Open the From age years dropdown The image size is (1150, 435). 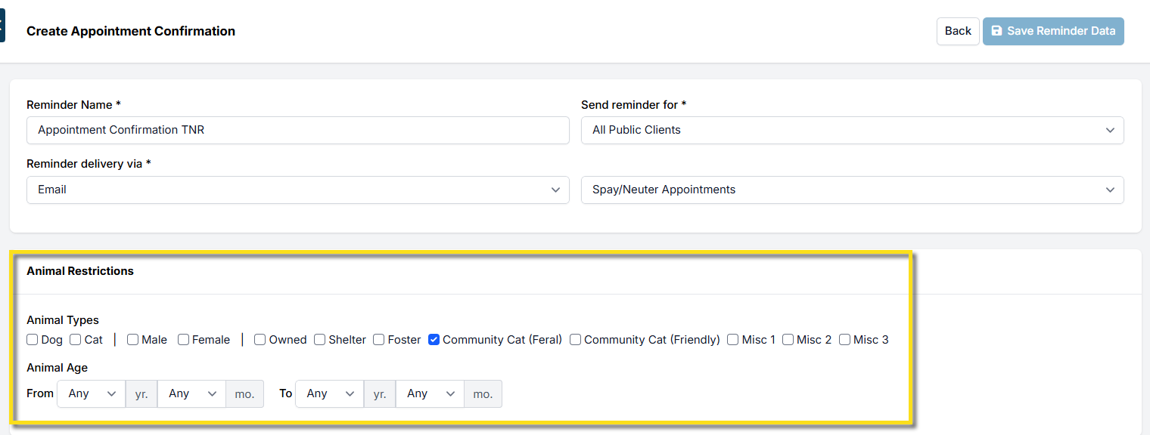(92, 393)
